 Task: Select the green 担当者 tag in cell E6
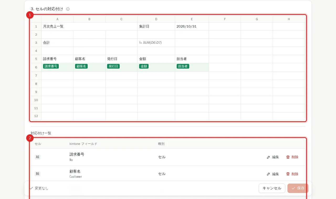coord(183,66)
